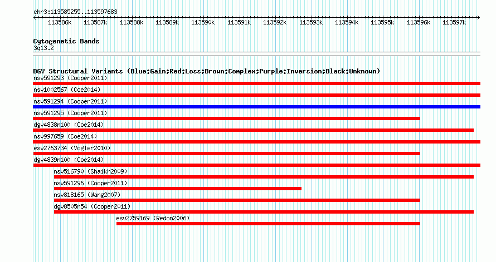Click the Cytogenetic Bands track title
The height and width of the screenshot is (262, 496).
[x=66, y=41]
